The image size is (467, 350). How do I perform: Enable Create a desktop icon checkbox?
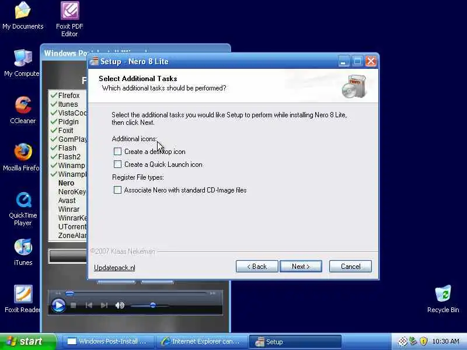pyautogui.click(x=118, y=152)
